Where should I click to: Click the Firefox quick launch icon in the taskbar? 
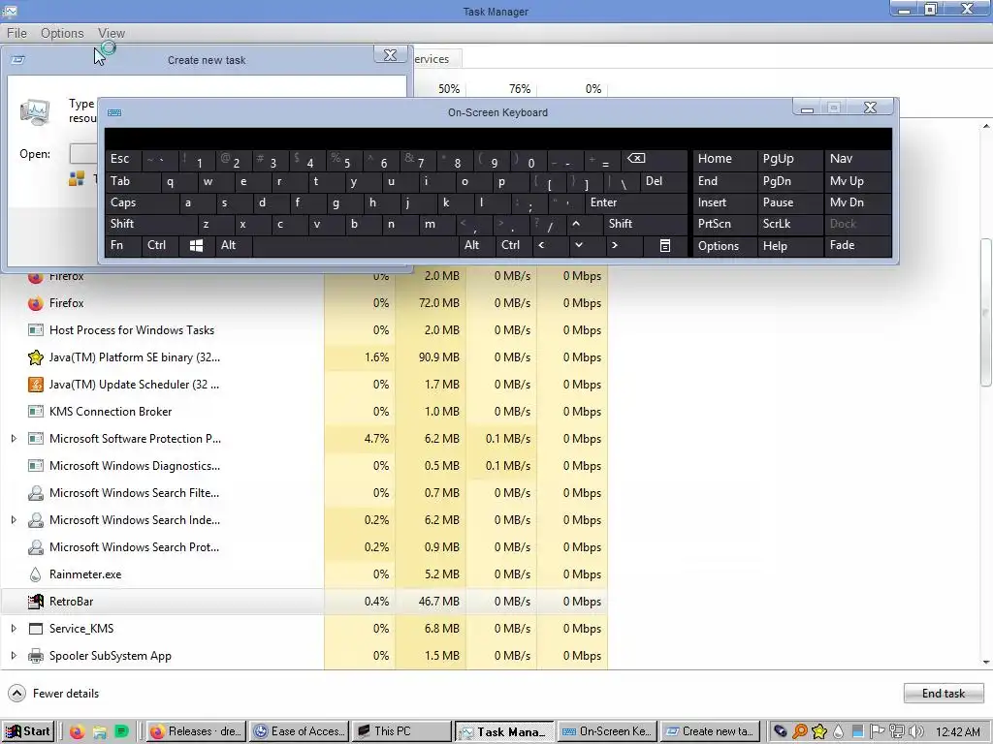[77, 732]
